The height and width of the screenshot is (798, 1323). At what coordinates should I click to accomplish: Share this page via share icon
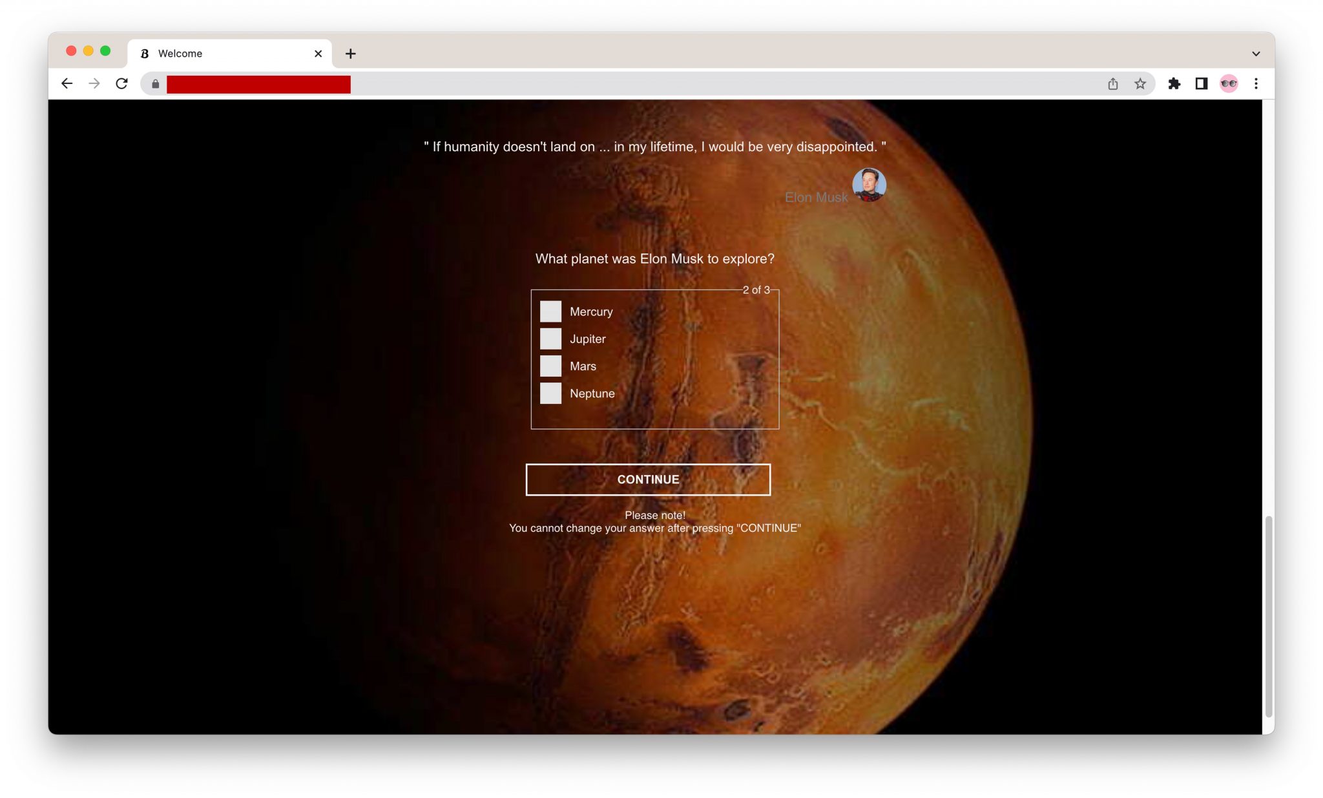[1112, 83]
